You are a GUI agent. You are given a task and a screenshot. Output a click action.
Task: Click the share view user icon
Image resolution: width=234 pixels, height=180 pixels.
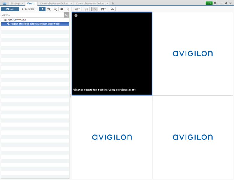112,9
